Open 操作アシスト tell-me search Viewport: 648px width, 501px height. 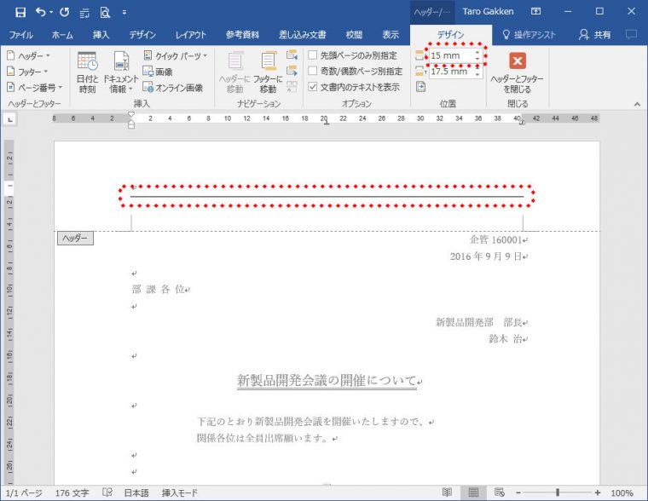pos(529,35)
